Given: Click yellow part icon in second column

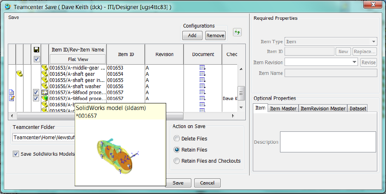Looking at the screenshot, I should pos(20,73).
